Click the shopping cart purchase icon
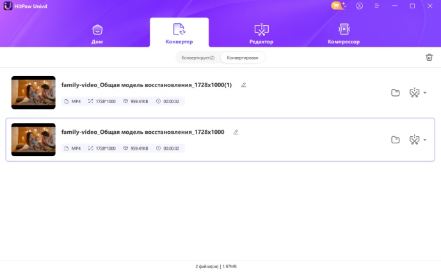 click(x=337, y=6)
